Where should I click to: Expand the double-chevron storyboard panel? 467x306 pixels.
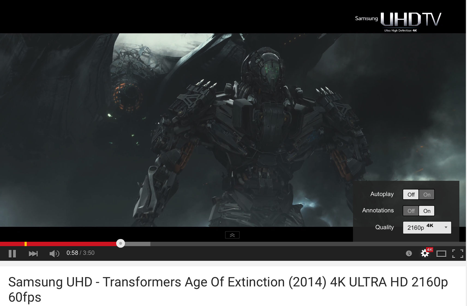point(232,235)
